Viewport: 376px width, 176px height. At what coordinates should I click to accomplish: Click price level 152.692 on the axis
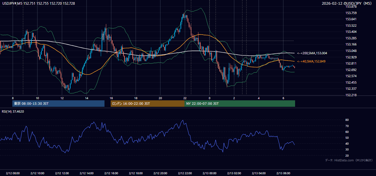click(351, 70)
